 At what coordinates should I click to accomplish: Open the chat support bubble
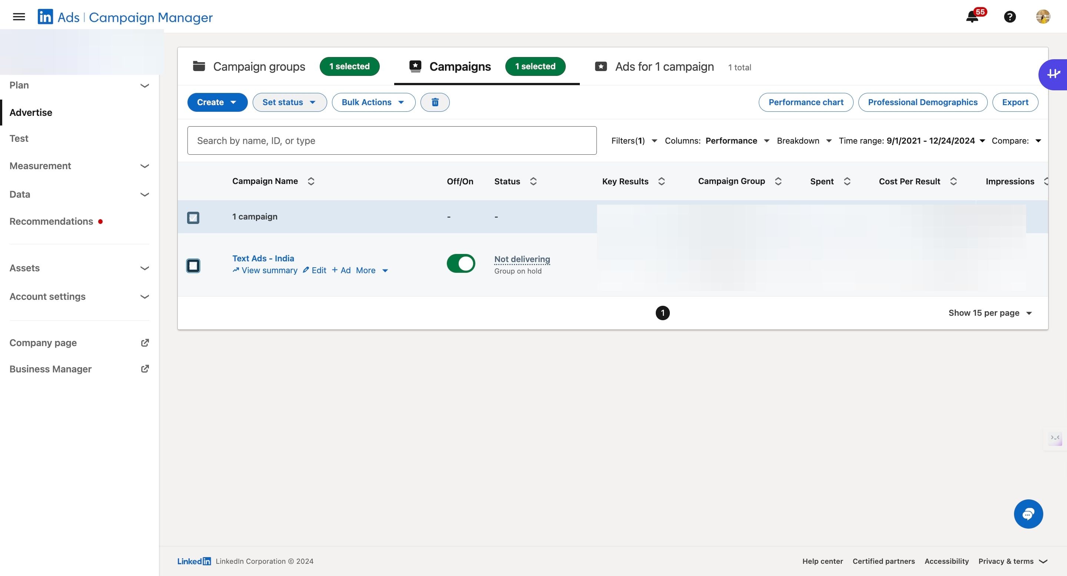click(x=1028, y=513)
